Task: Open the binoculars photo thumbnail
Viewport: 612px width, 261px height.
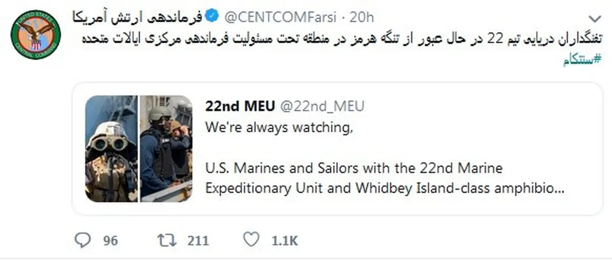Action: (x=111, y=148)
